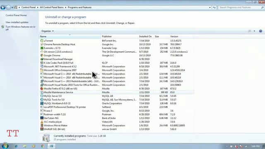Sort the list by Publisher column
Image resolution: width=265 pixels, height=149 pixels.
pos(120,36)
